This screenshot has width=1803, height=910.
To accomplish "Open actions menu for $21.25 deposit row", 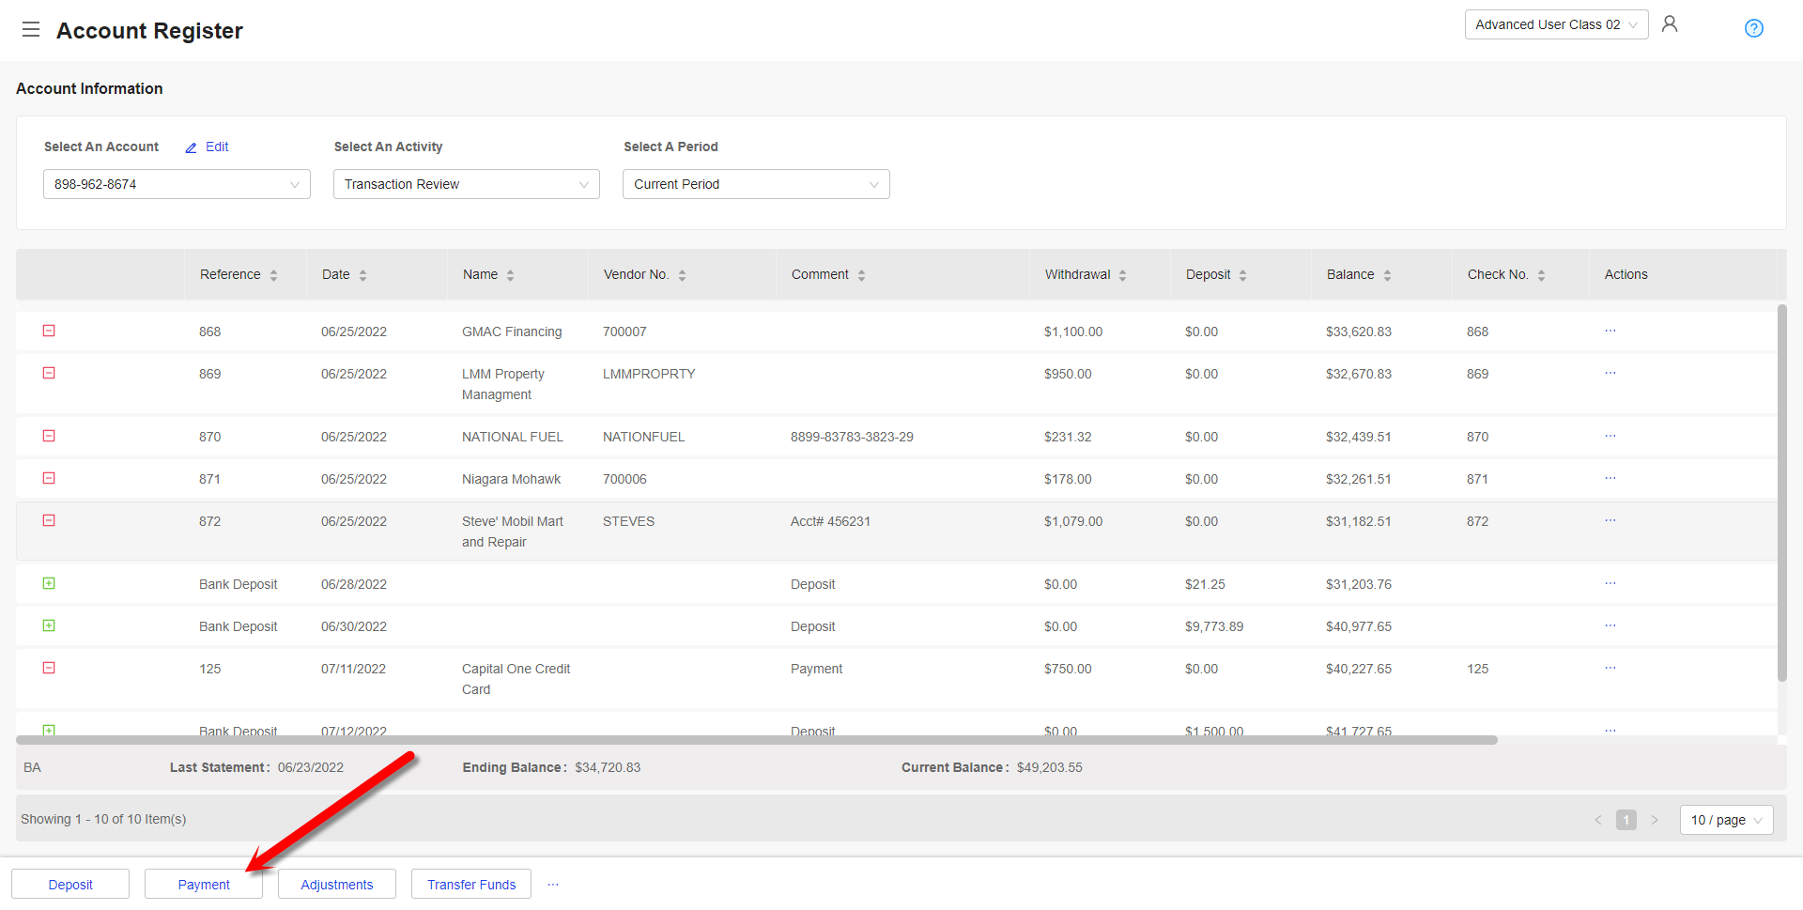I will tap(1610, 583).
